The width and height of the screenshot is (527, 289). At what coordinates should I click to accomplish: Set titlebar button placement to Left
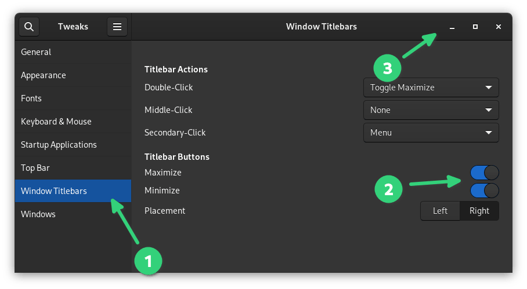(x=440, y=211)
